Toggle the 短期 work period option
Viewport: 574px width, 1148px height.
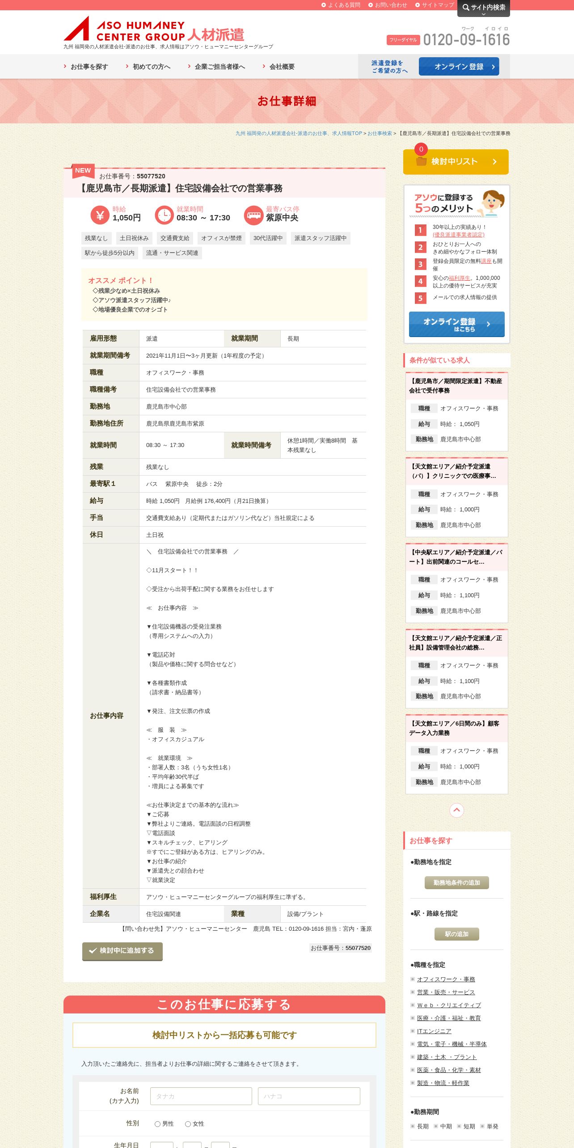tap(466, 1126)
